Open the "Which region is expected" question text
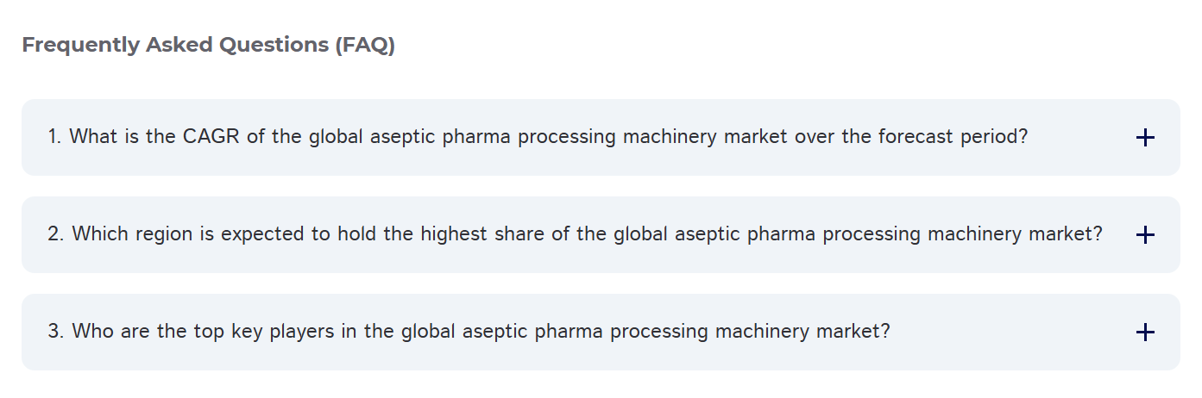 (575, 234)
